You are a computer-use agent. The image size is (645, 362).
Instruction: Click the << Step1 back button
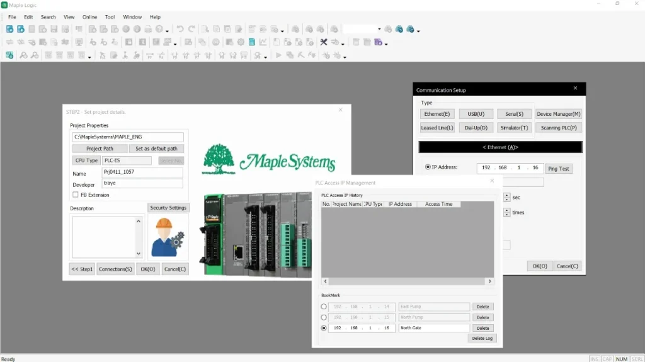point(82,269)
